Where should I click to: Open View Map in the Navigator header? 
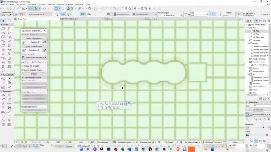click(x=260, y=21)
